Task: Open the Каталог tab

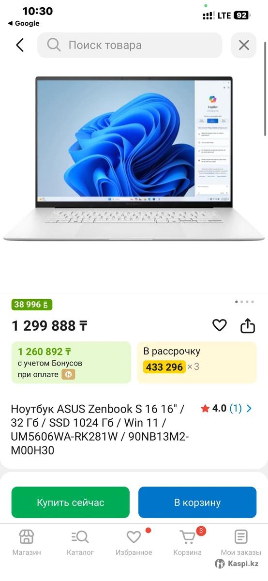Action: coord(80,542)
